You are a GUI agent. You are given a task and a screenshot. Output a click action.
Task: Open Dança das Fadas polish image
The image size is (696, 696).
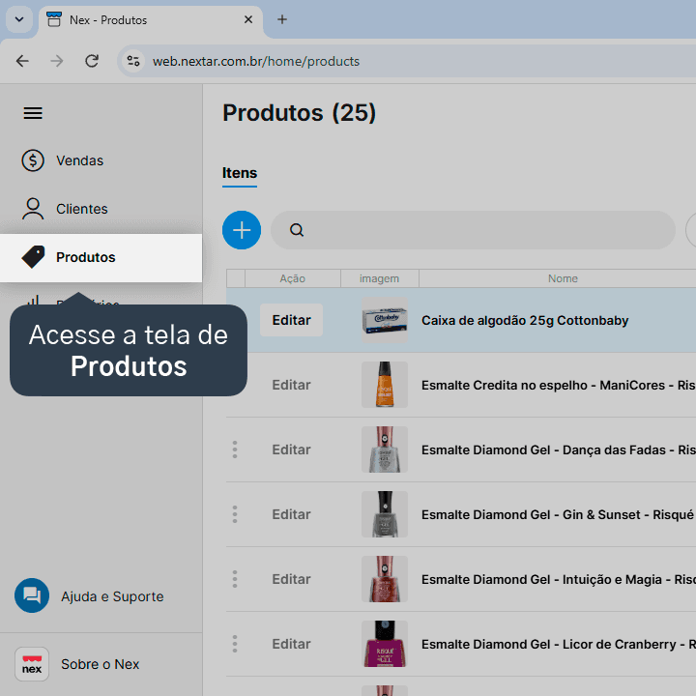(x=385, y=449)
